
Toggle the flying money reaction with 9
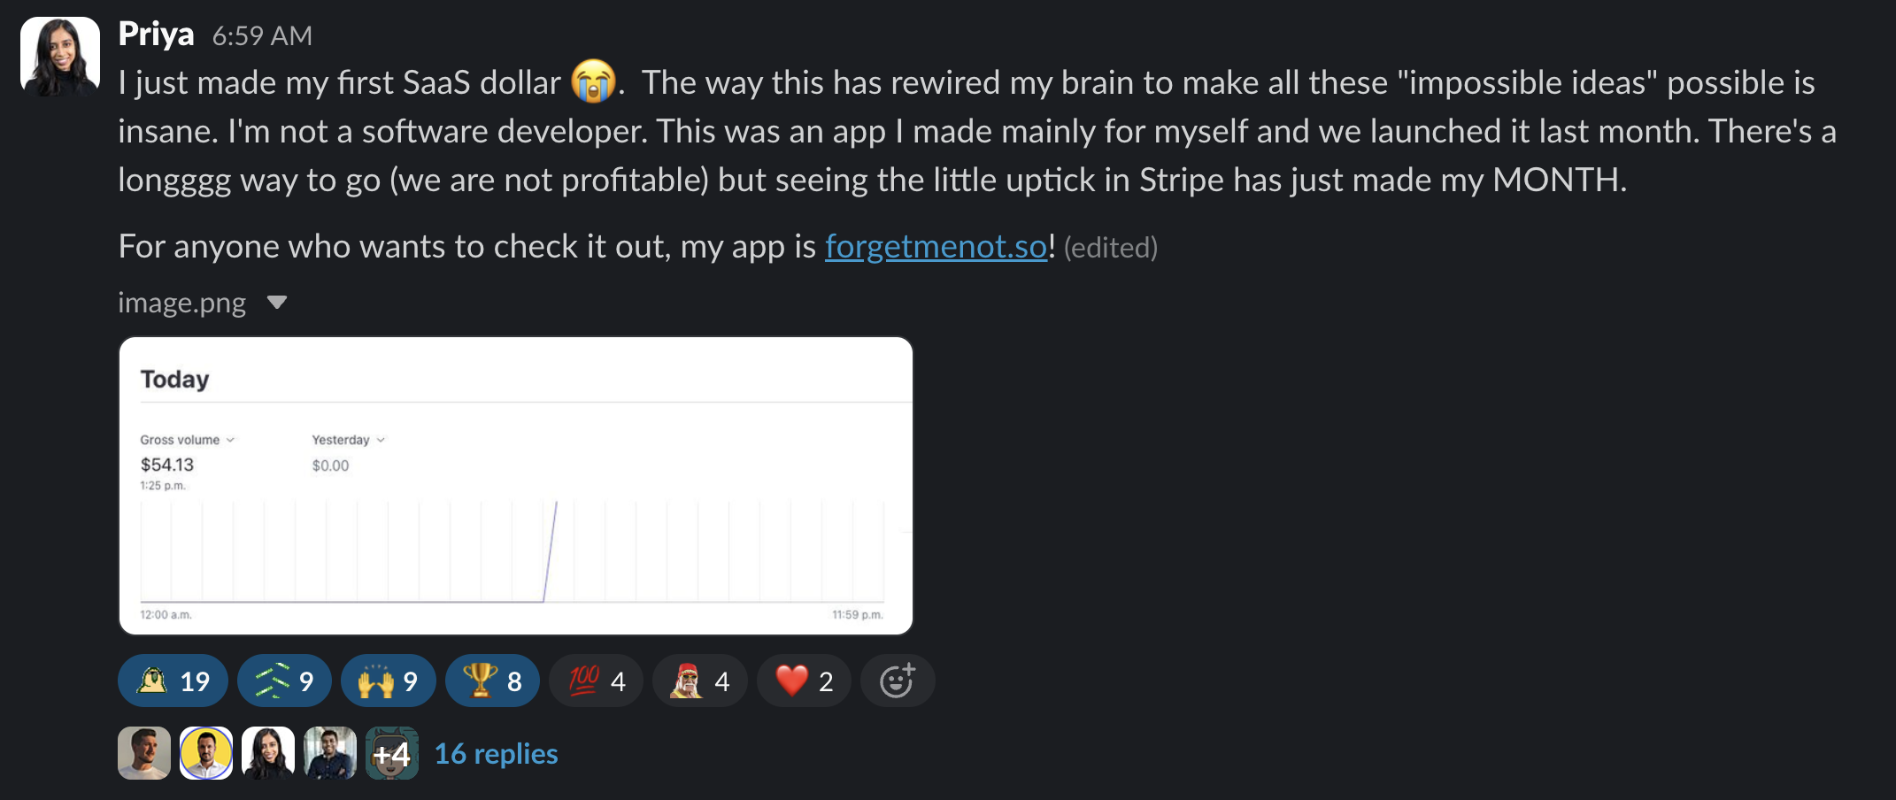(x=284, y=681)
